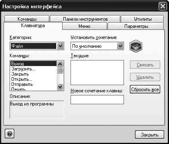Switch to the Команды tab
This screenshot has width=169, height=144.
coord(27,19)
